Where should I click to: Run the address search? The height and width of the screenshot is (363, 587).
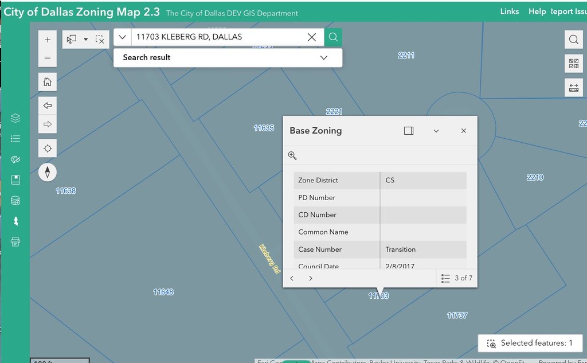(x=333, y=37)
